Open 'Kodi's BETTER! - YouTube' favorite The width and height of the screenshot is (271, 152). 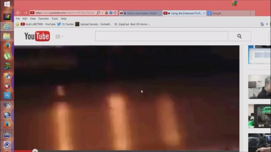[x=38, y=24]
